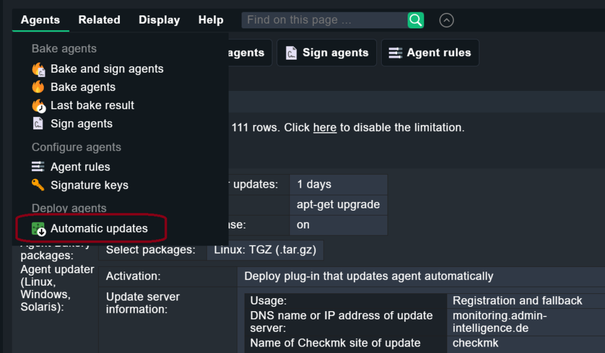
Task: Collapse menu bar with the chevron-up circle
Action: [x=447, y=20]
